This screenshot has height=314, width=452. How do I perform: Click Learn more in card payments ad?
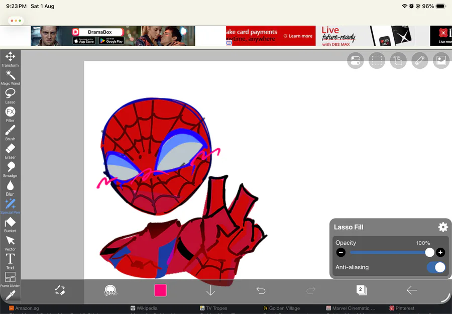click(298, 36)
